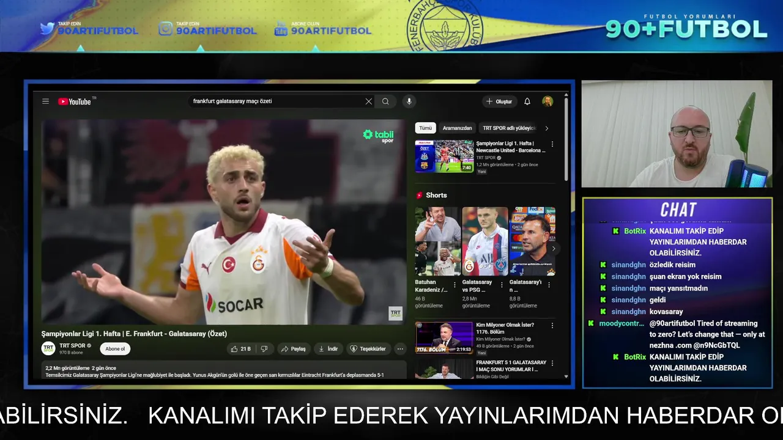The width and height of the screenshot is (783, 440).
Task: Click the Instagram 90ARTIFUTBOL banner icon
Action: (166, 29)
